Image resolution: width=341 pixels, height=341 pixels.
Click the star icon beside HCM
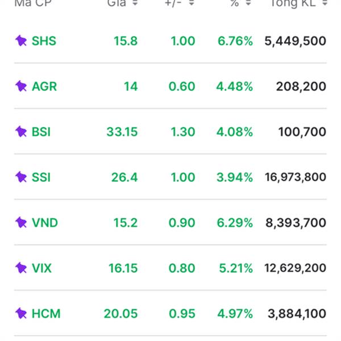coord(21,314)
